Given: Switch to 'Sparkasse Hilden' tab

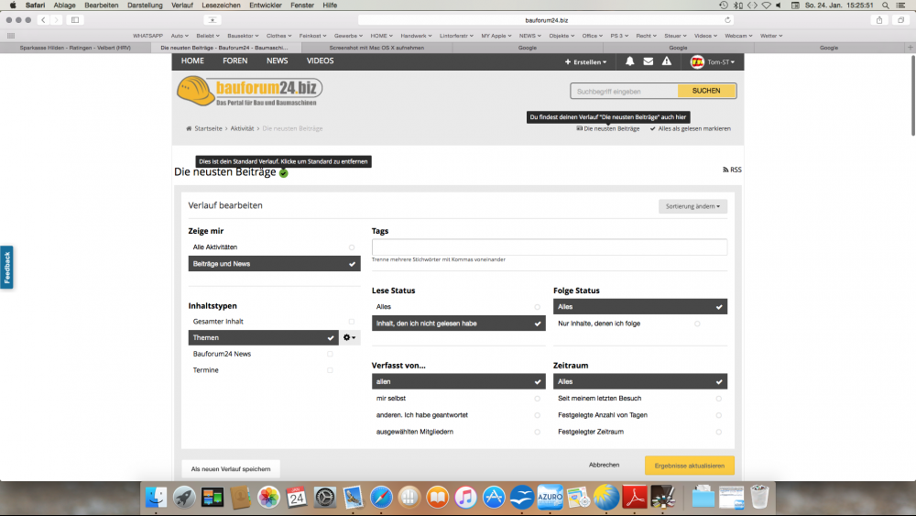Looking at the screenshot, I should click(75, 48).
